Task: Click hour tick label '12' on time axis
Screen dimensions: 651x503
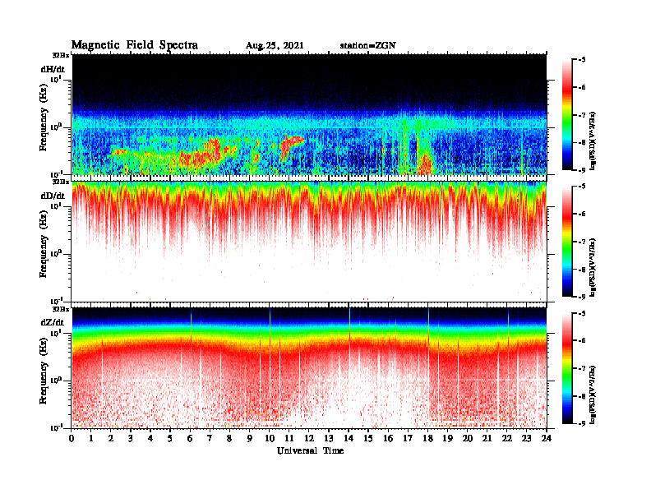Action: pos(309,439)
